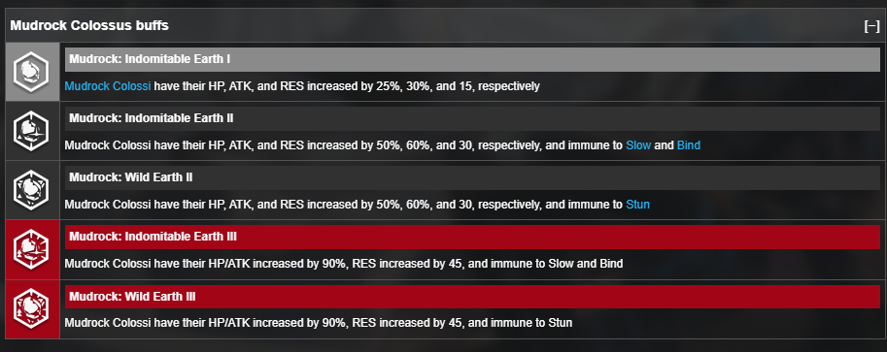This screenshot has width=887, height=352.
Task: Select the Indomitable Earth II buff icon
Action: [32, 131]
